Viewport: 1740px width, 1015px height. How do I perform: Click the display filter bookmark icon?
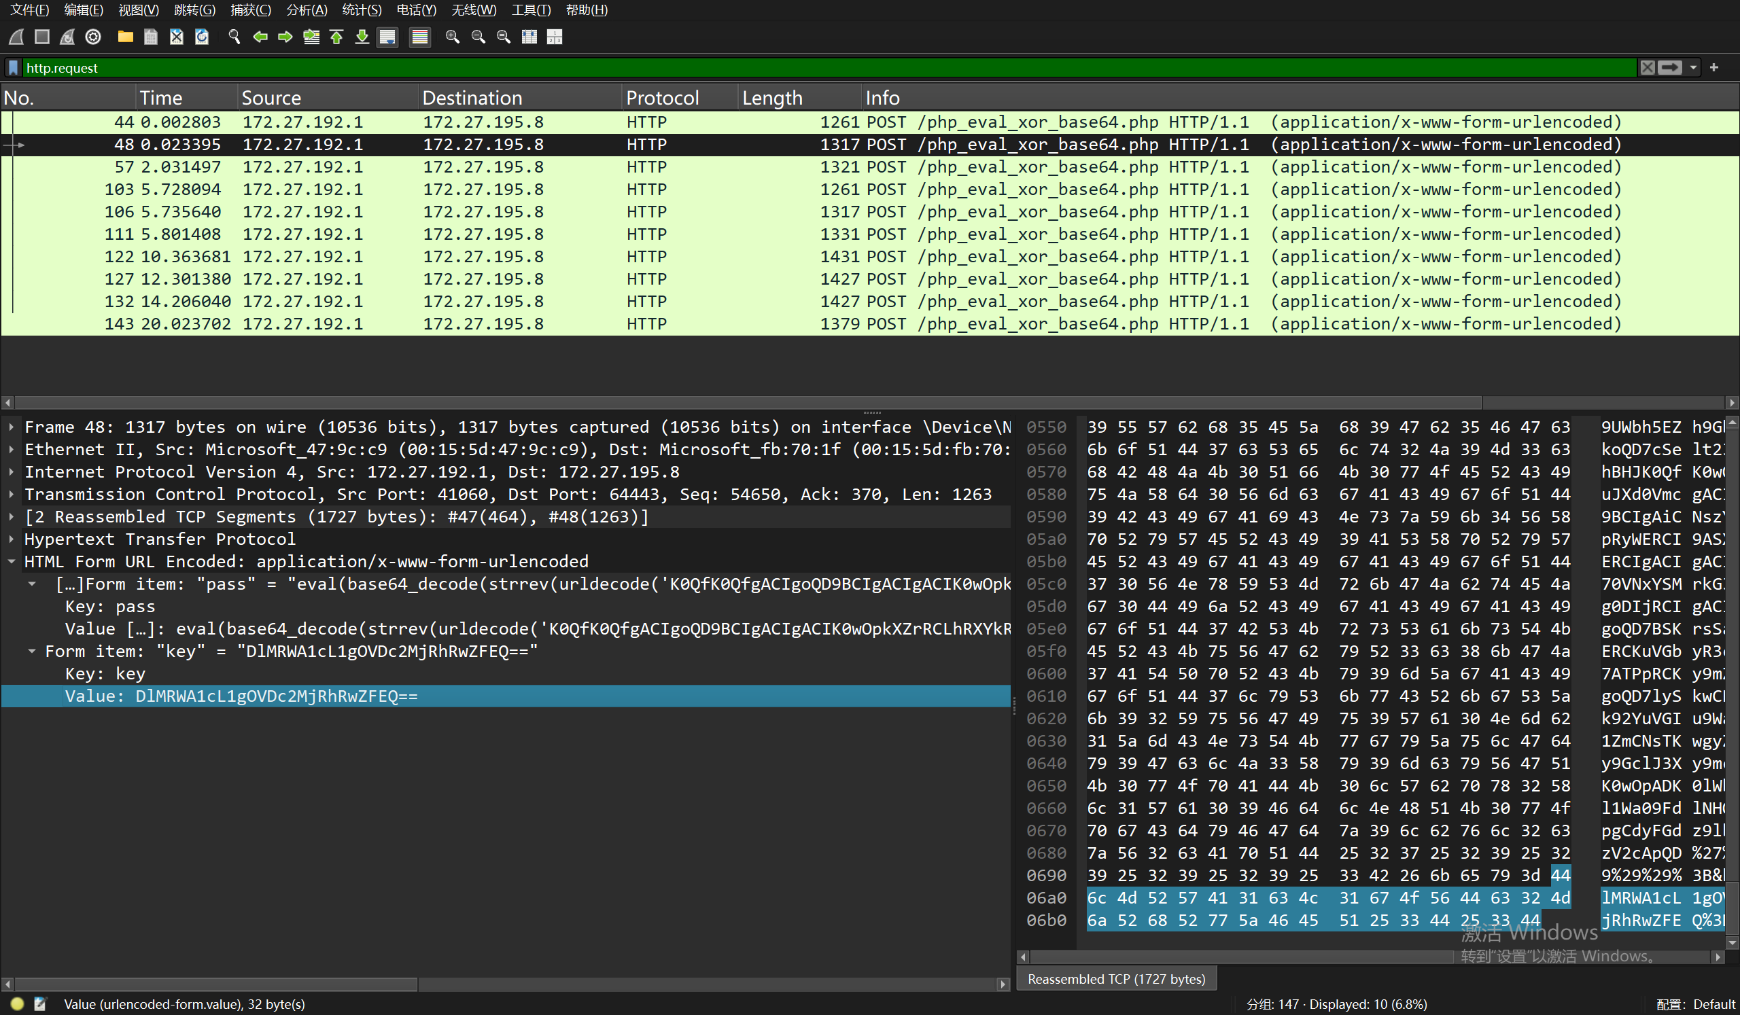tap(13, 68)
